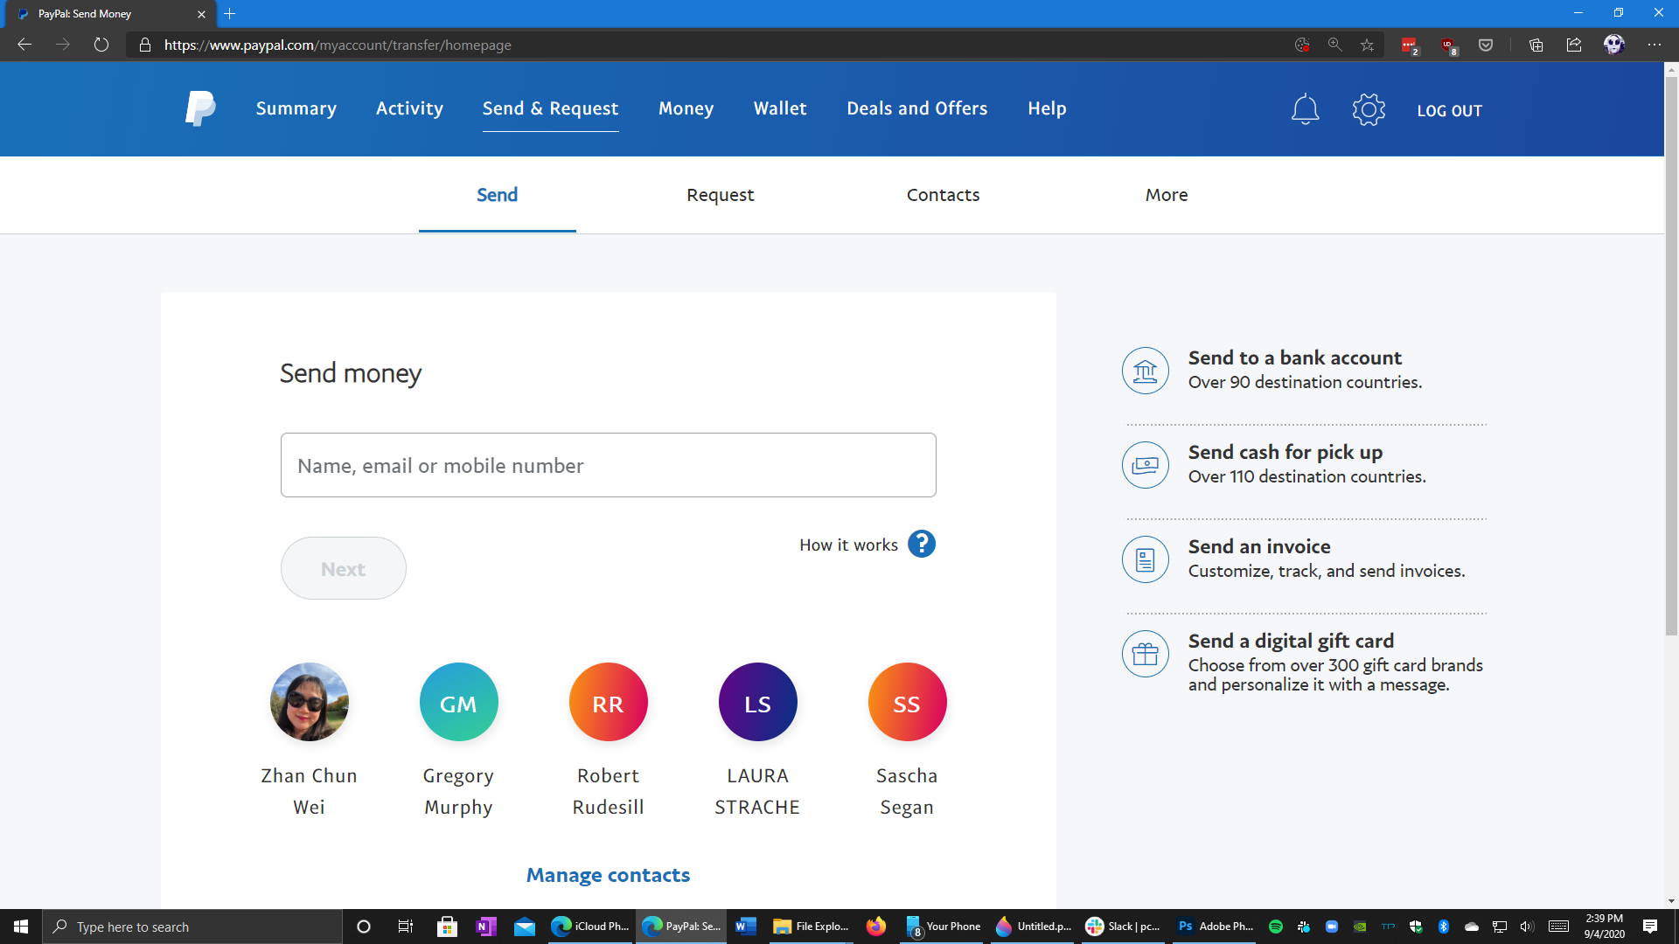Image resolution: width=1679 pixels, height=944 pixels.
Task: Click the Next button
Action: point(343,568)
